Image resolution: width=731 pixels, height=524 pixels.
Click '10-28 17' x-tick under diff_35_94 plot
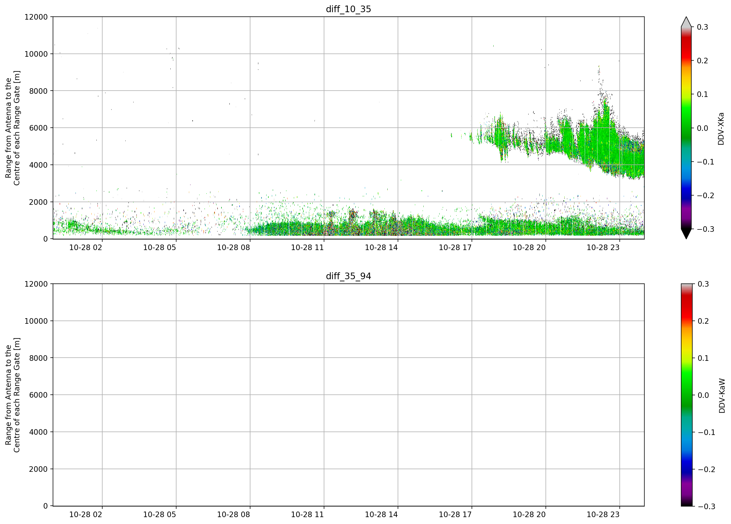click(455, 515)
